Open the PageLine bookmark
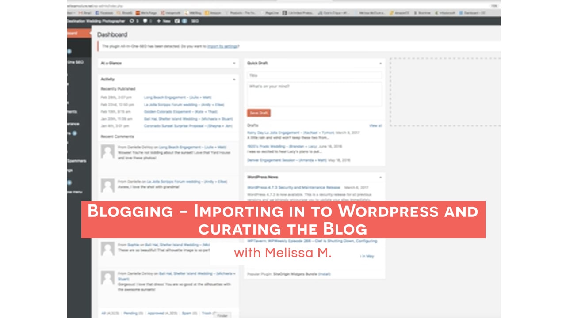The image size is (566, 318). click(268, 13)
